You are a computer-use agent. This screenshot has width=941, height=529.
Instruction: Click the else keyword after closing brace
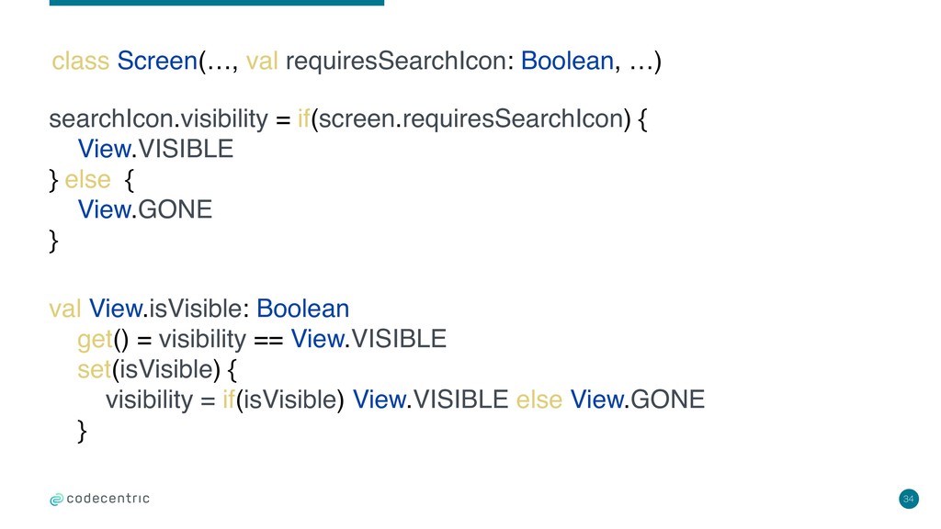pos(87,179)
